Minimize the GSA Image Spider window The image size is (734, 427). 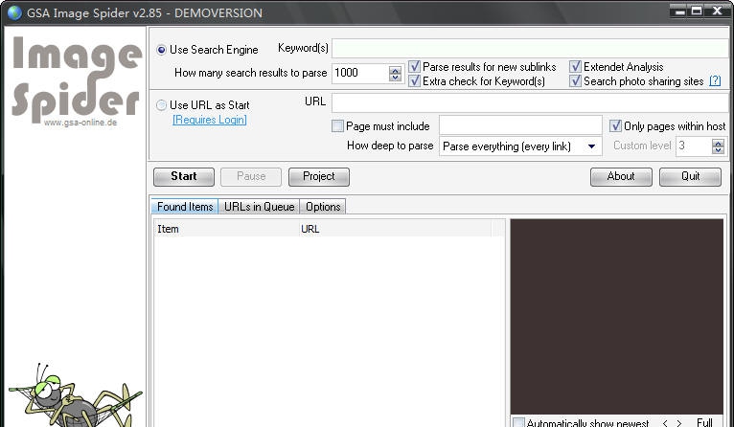click(679, 11)
